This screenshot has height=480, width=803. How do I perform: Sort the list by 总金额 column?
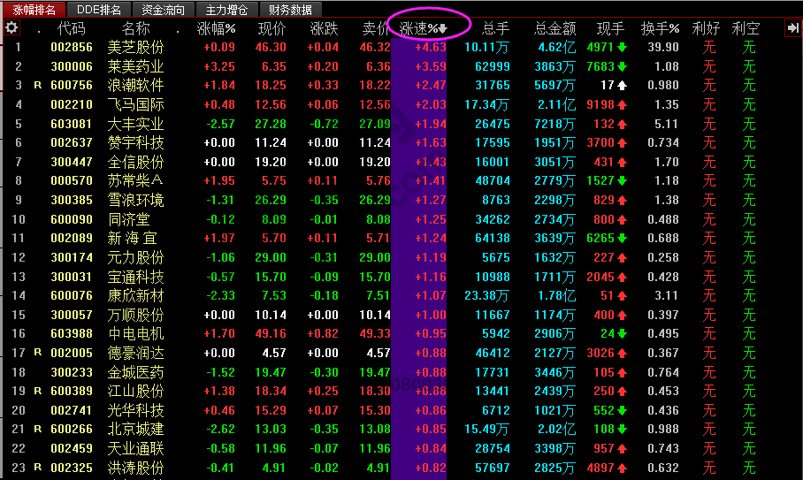[554, 29]
